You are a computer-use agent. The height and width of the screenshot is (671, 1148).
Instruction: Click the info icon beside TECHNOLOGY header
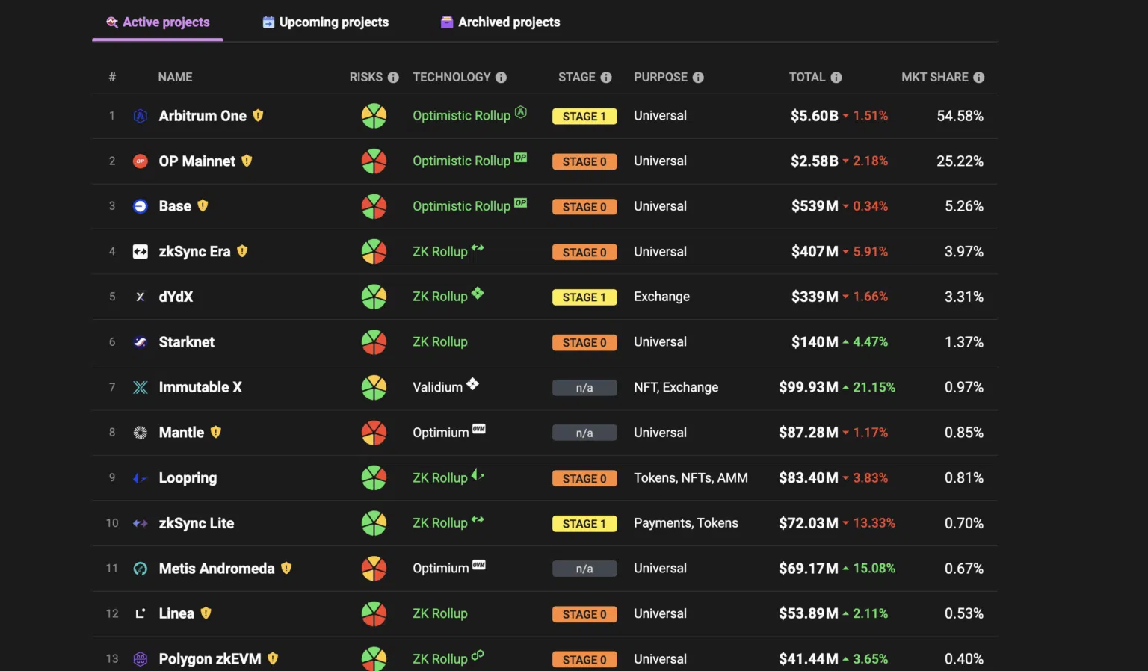point(501,78)
